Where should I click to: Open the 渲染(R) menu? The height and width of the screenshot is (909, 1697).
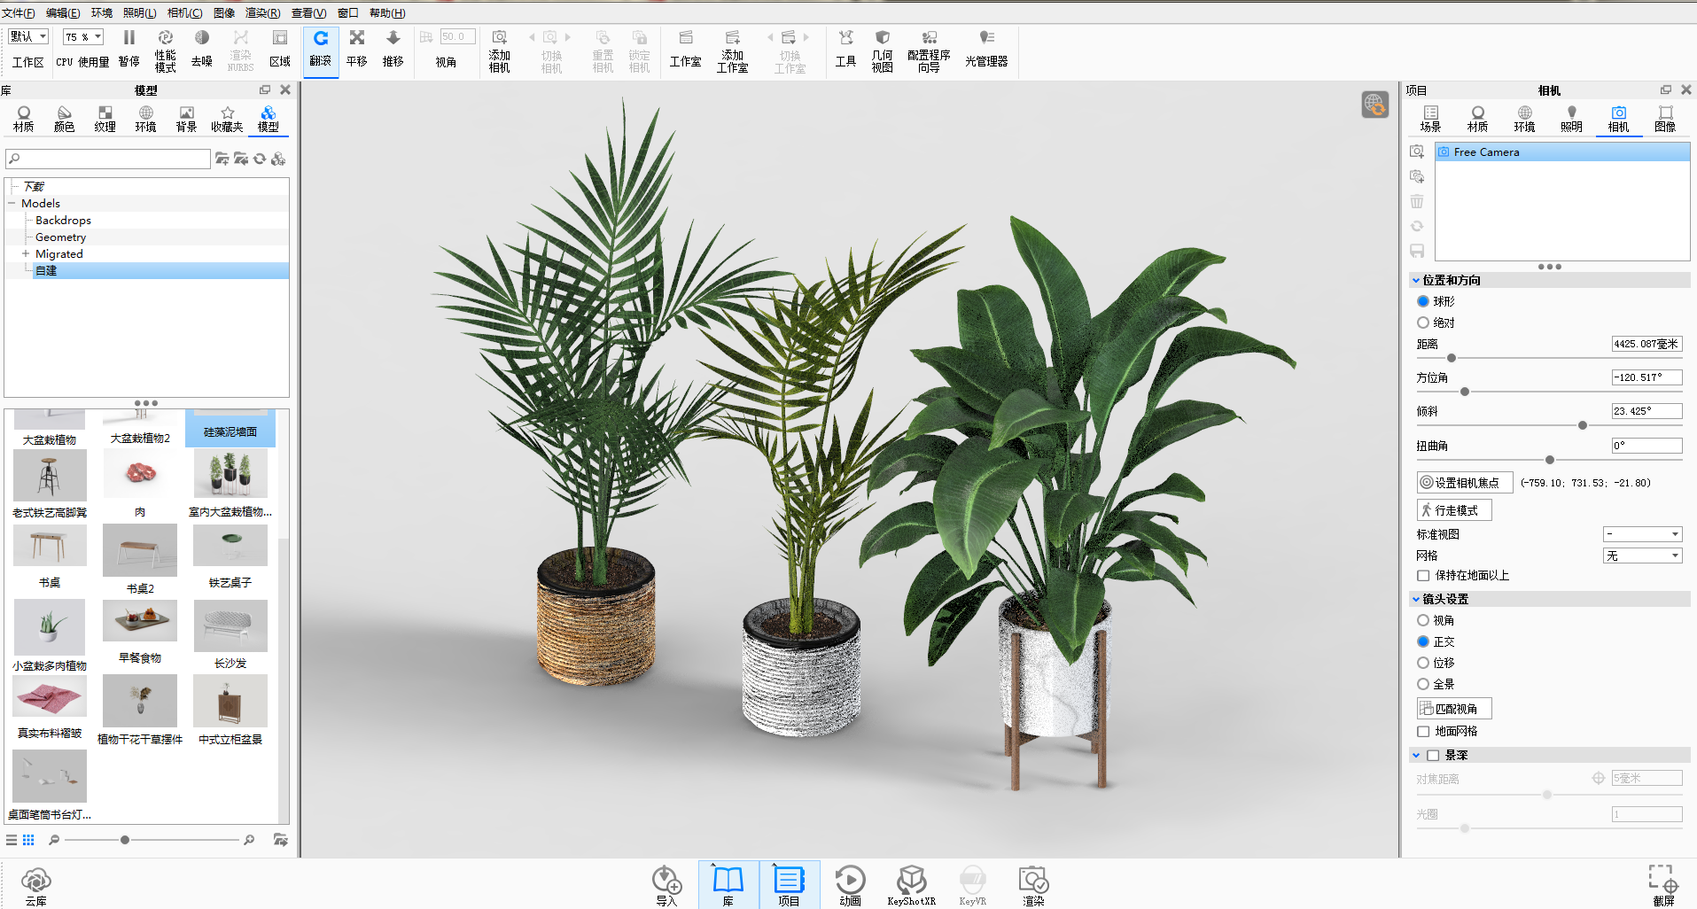[262, 12]
